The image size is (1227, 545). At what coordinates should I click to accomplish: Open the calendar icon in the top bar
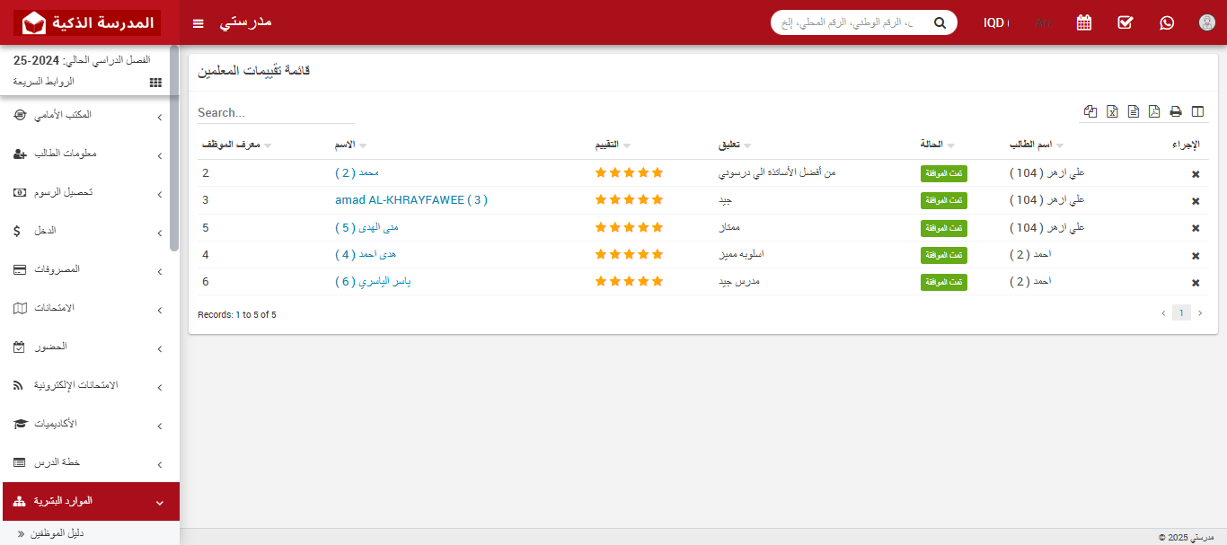(x=1083, y=22)
